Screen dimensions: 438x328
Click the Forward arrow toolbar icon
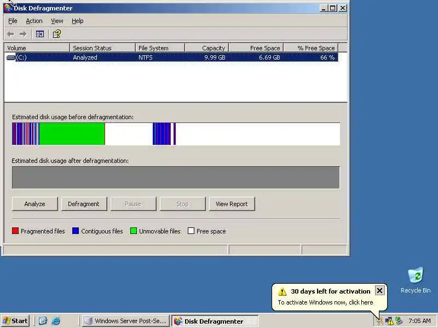tap(23, 34)
